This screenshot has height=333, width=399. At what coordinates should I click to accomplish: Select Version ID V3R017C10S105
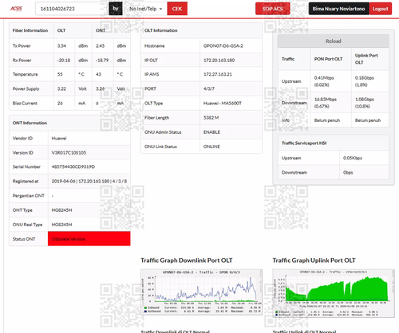tap(69, 153)
